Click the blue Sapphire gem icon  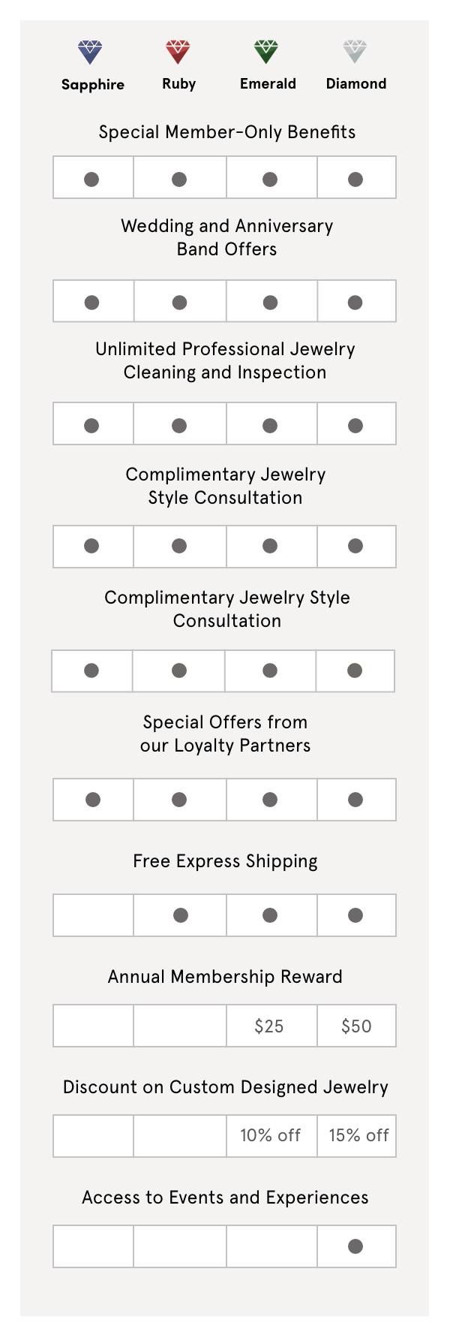tap(90, 52)
